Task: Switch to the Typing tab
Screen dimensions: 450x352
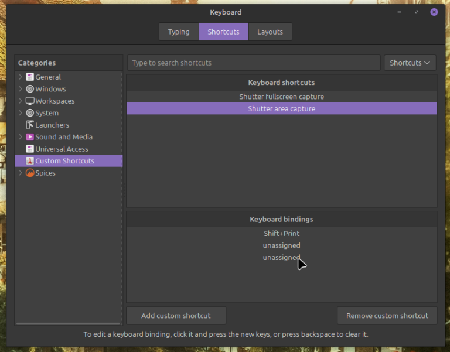Action: pyautogui.click(x=179, y=32)
